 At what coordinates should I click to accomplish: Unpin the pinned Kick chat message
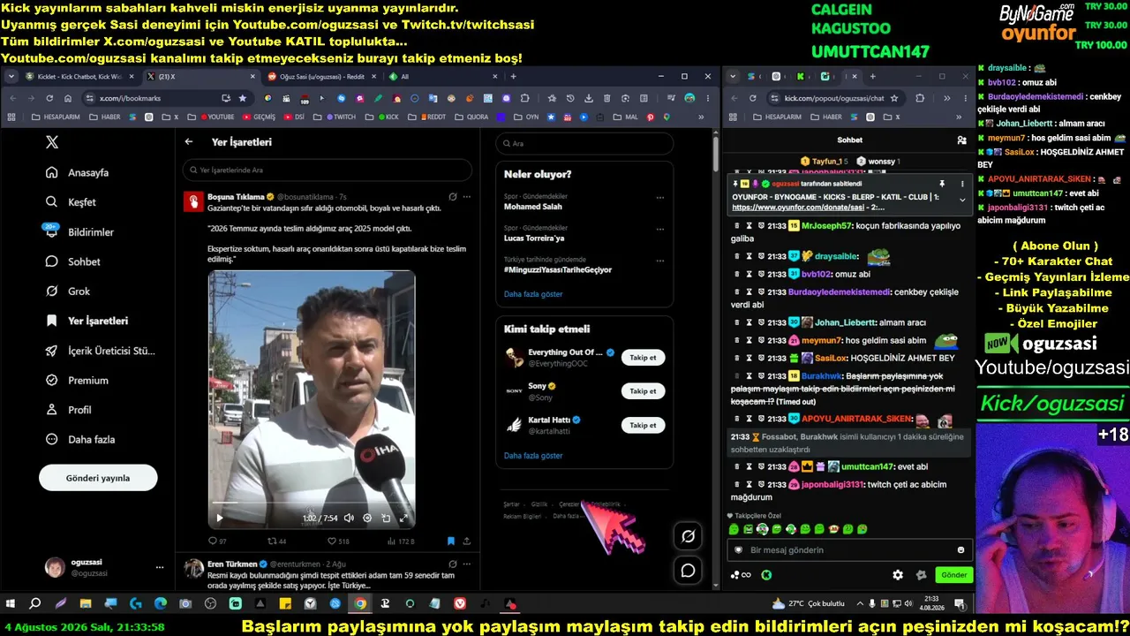(x=942, y=184)
